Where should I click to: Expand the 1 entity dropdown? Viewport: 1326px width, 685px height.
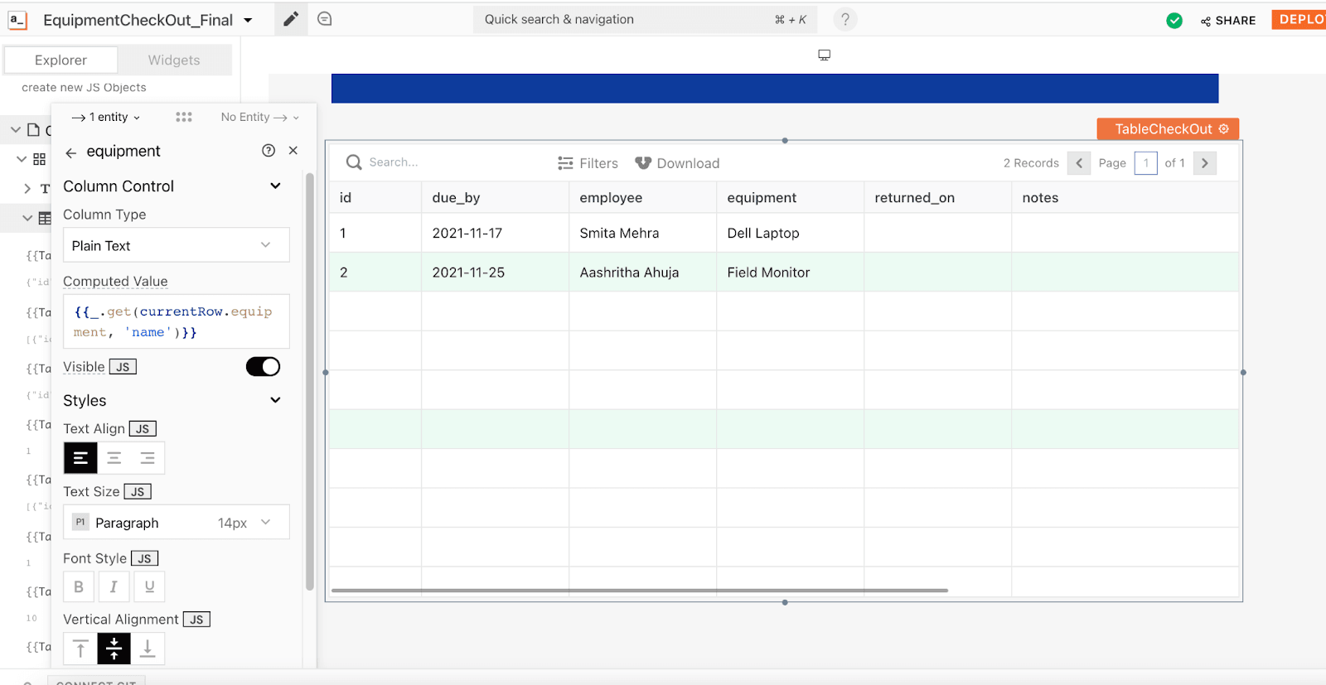pyautogui.click(x=105, y=117)
